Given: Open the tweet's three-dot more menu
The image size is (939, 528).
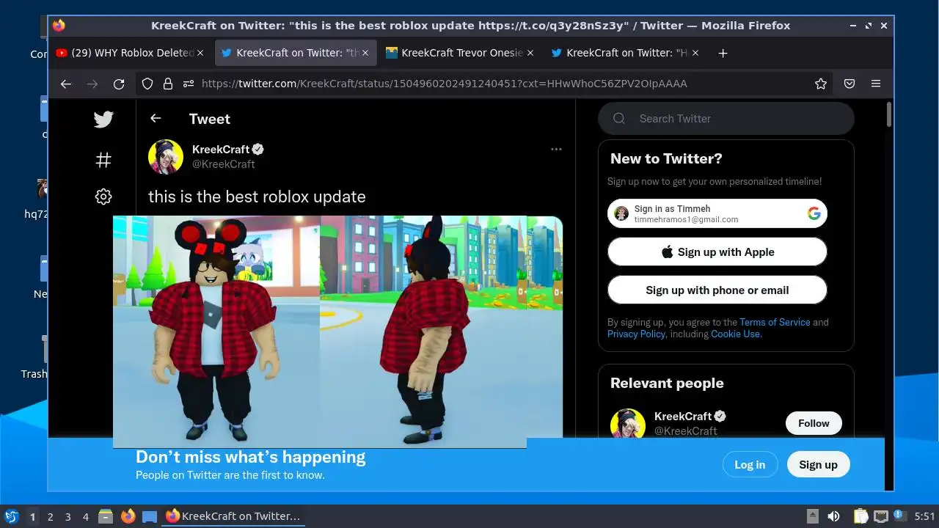Looking at the screenshot, I should point(556,149).
